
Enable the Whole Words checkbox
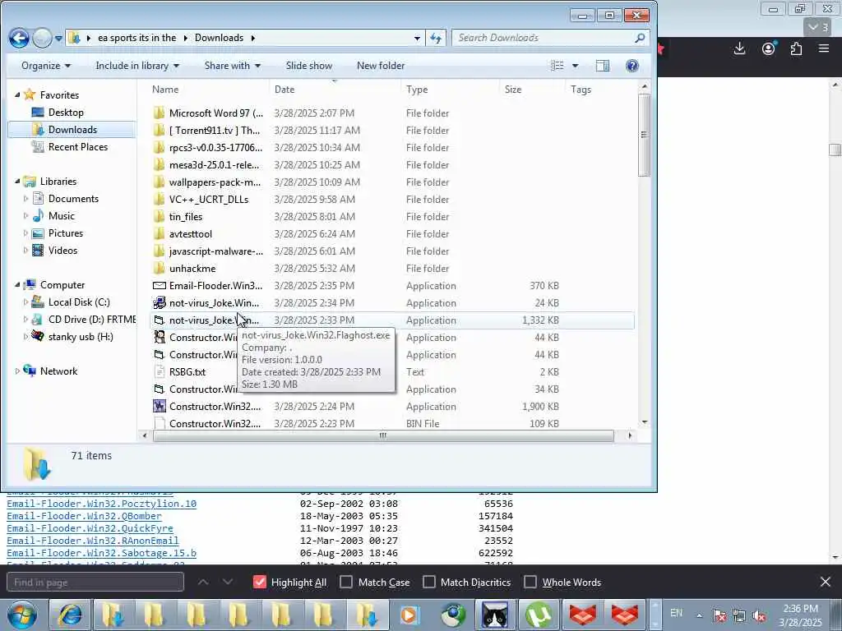[530, 582]
